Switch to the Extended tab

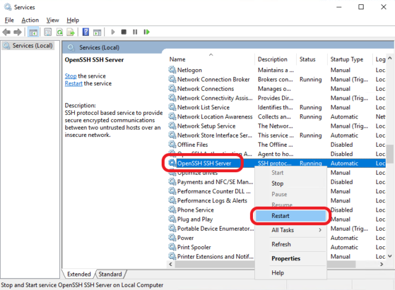pos(79,274)
